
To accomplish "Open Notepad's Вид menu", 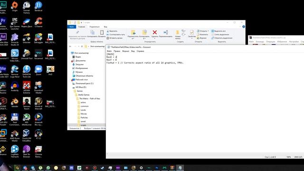I will pyautogui.click(x=133, y=51).
